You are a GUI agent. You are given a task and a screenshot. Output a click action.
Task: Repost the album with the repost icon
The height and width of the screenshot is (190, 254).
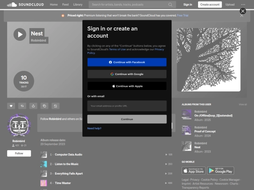click(x=22, y=106)
